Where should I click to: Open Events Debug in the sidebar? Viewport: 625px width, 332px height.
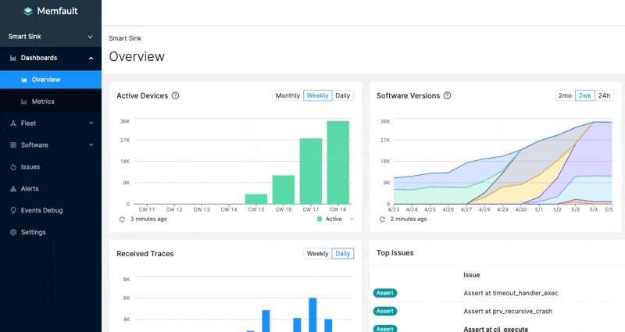[x=41, y=211]
